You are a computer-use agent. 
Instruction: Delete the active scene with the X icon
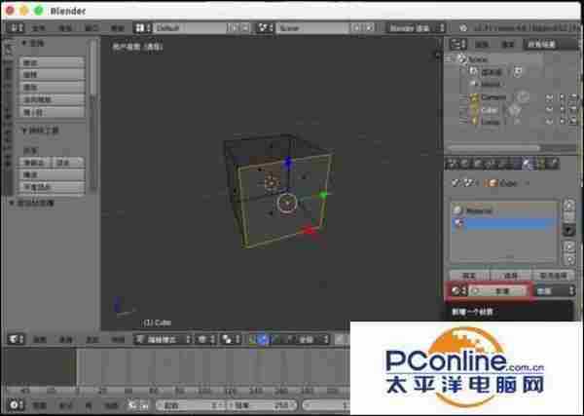[369, 28]
